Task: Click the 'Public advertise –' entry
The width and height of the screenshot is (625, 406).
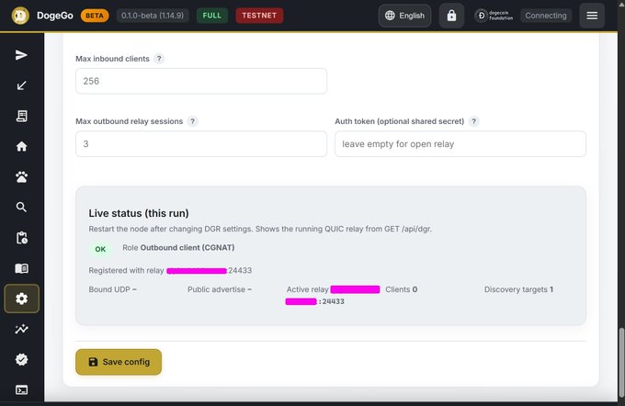Action: click(220, 289)
